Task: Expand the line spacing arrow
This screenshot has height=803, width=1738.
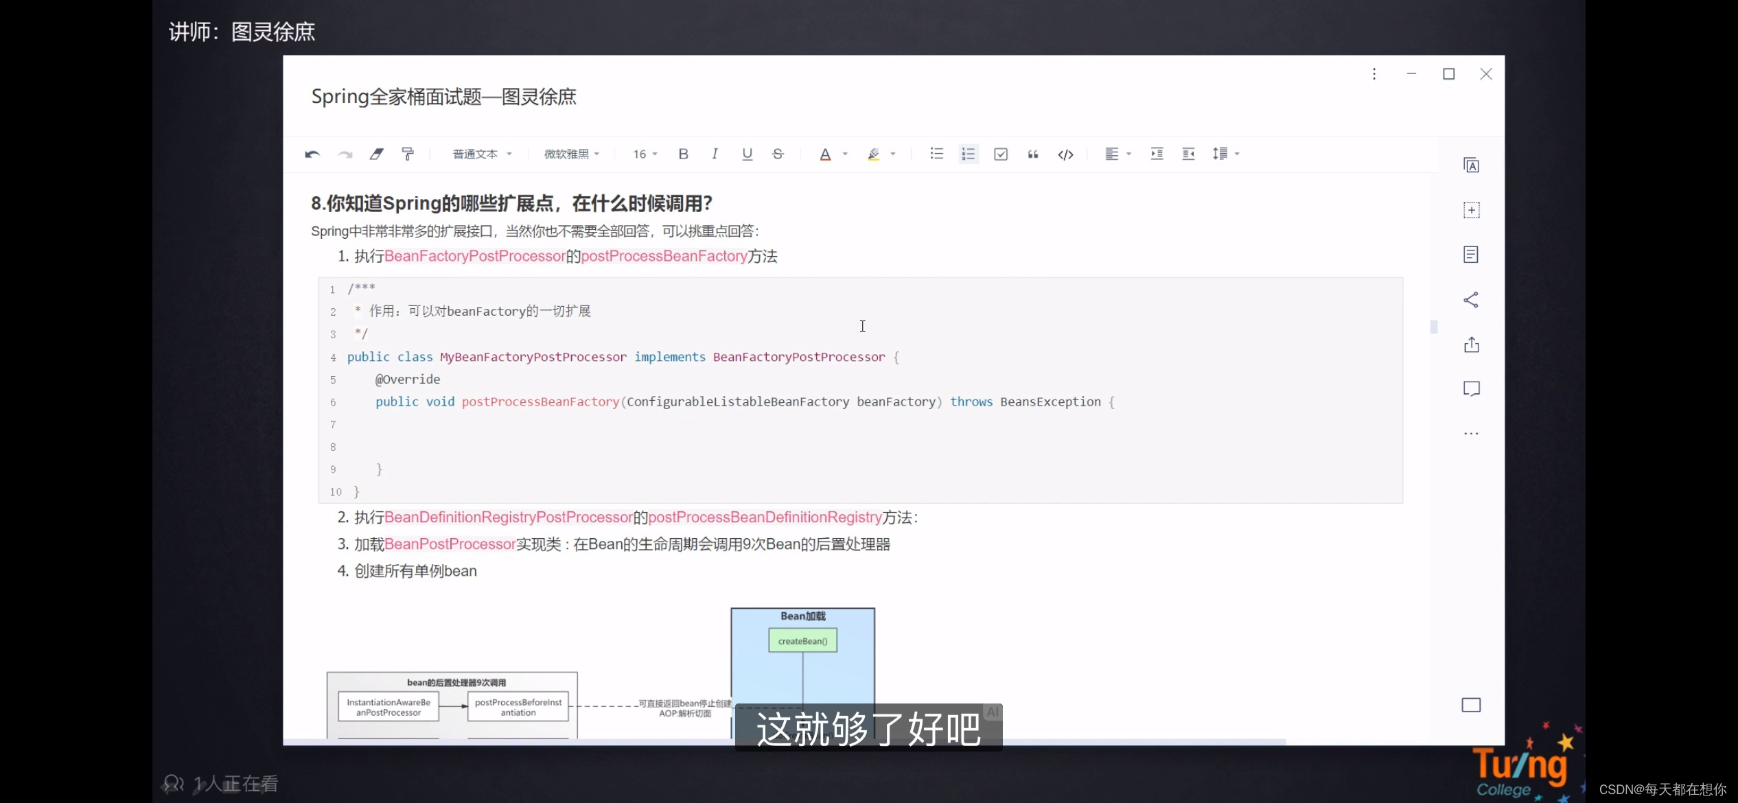Action: (x=1238, y=154)
